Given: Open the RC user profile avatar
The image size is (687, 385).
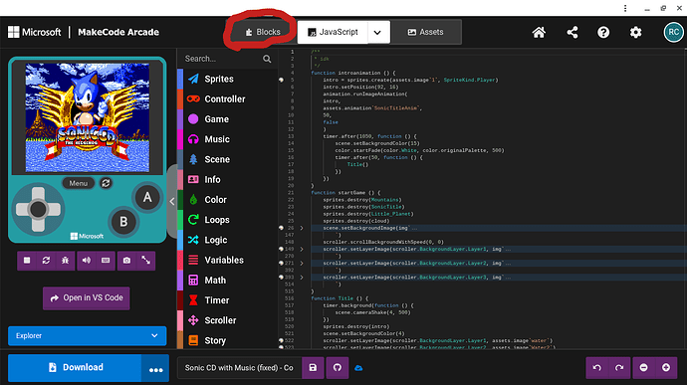Looking at the screenshot, I should 673,32.
